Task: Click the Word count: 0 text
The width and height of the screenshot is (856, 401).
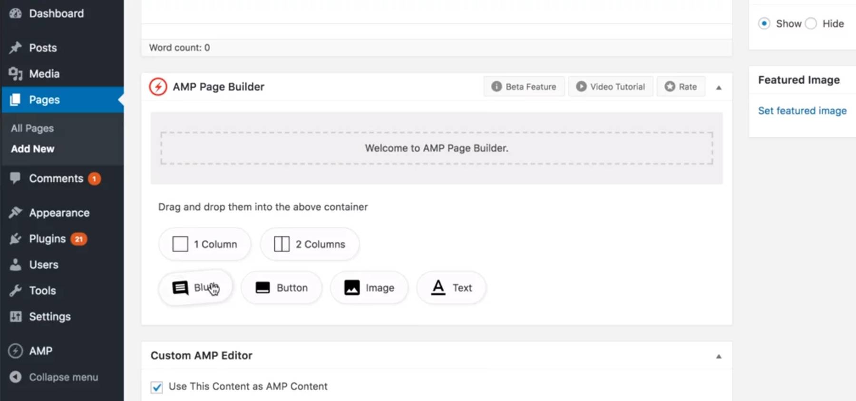Action: point(179,48)
